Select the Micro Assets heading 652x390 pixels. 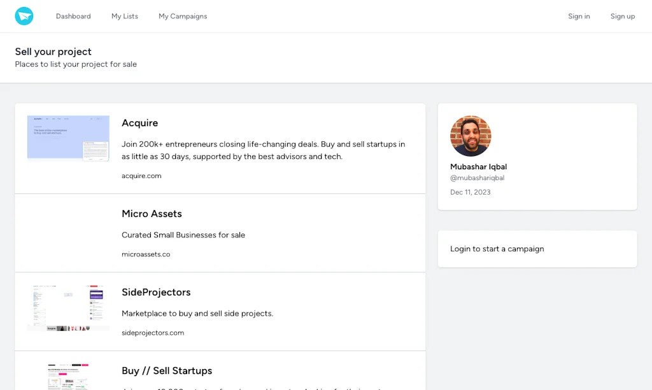click(152, 214)
